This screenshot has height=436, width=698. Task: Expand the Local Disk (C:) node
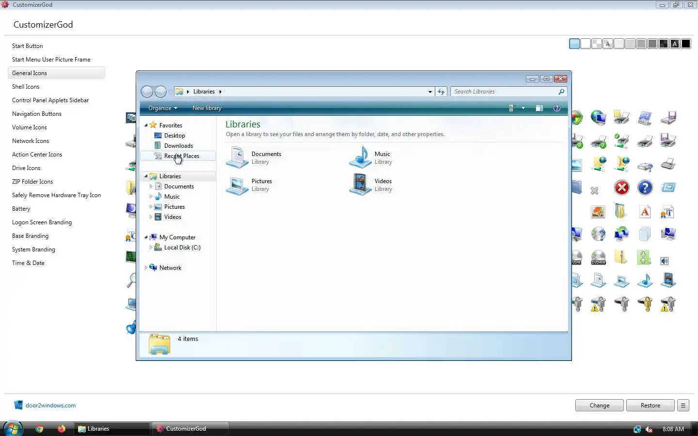coord(151,248)
